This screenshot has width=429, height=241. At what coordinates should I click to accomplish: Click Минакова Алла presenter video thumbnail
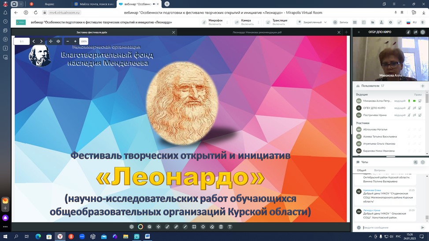coord(390,59)
